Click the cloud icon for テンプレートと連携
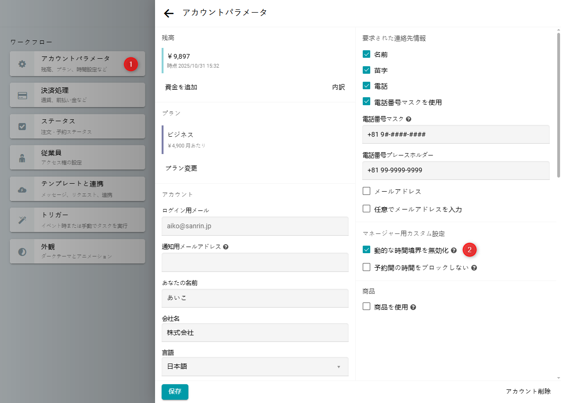The width and height of the screenshot is (561, 403). (x=22, y=189)
